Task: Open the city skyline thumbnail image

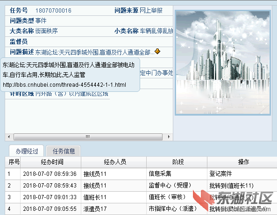Action: click(x=223, y=62)
